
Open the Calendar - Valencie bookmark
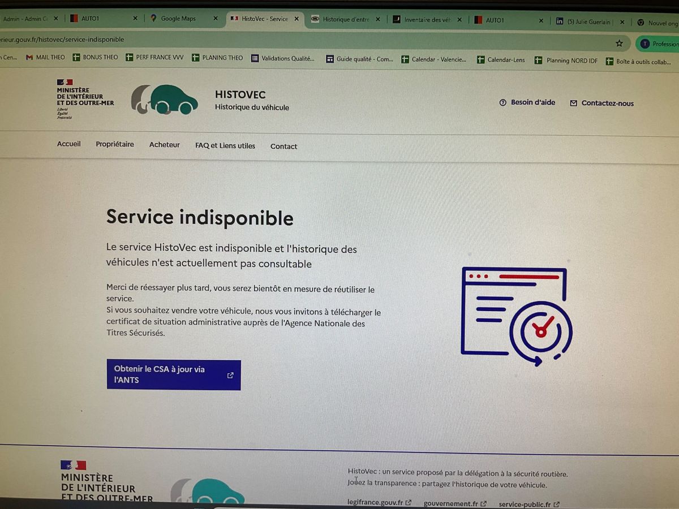tap(434, 59)
